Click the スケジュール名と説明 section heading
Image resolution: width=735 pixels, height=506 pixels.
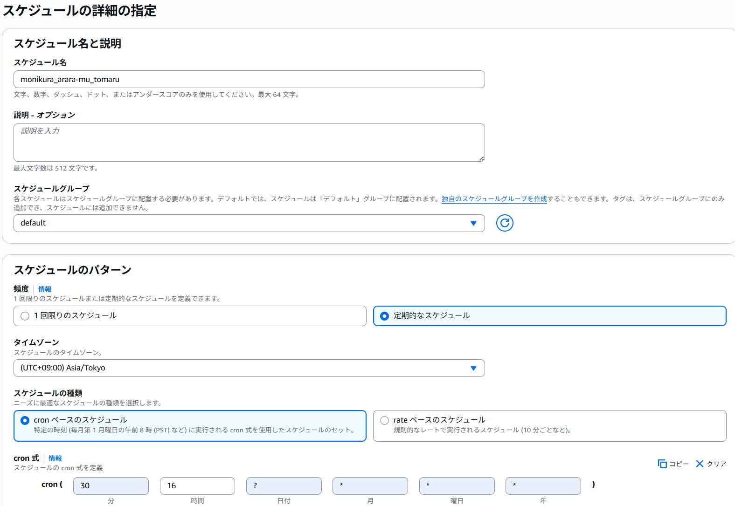click(x=68, y=43)
